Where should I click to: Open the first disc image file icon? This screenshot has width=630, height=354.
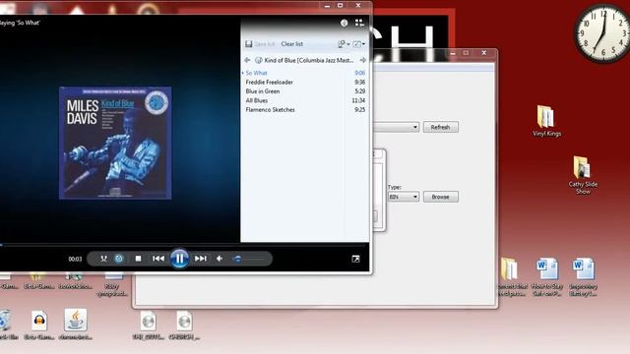click(149, 325)
